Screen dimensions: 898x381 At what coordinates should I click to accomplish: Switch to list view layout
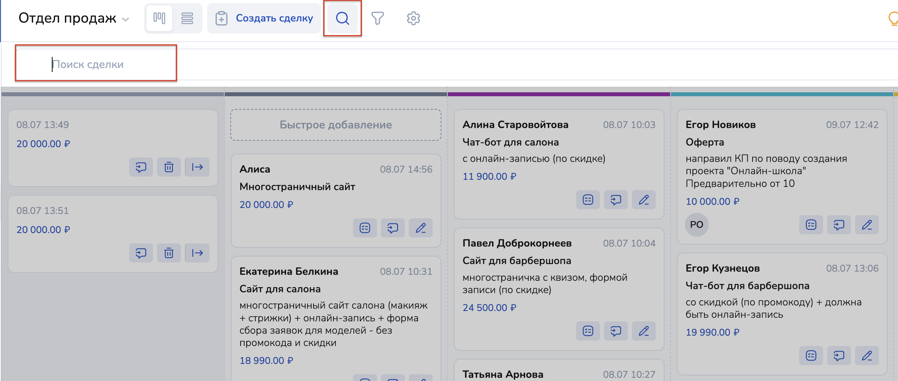(x=187, y=18)
